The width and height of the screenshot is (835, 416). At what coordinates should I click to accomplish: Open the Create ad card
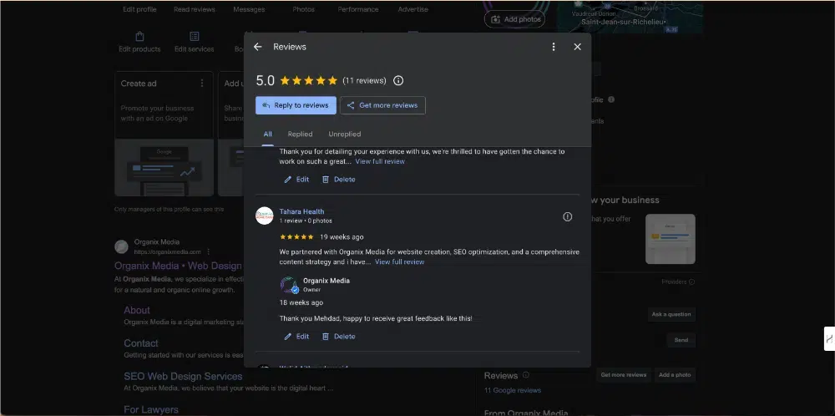pyautogui.click(x=164, y=134)
